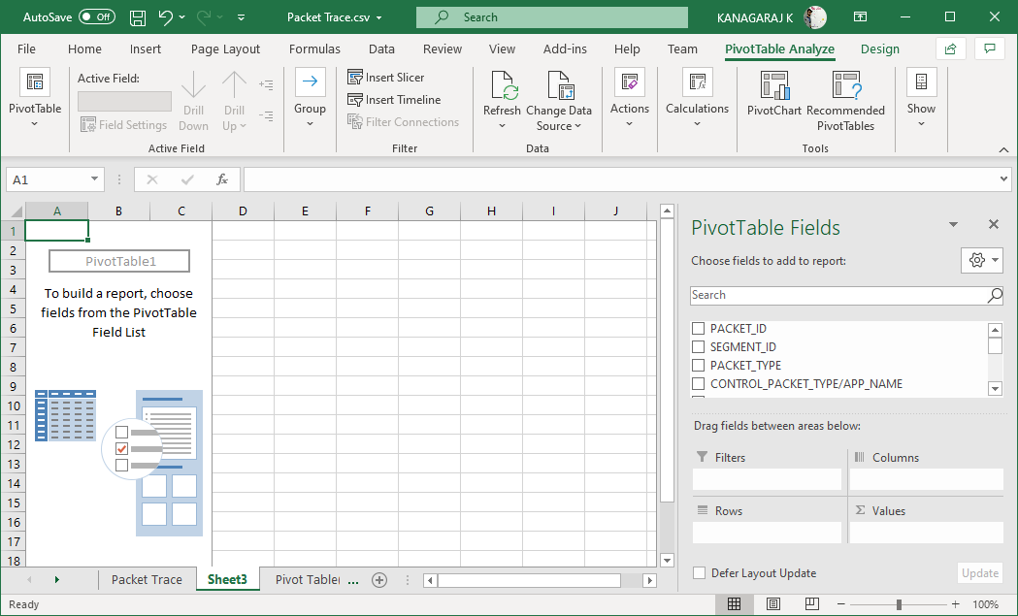Viewport: 1018px width, 616px height.
Task: Click the horizontal scrollbar right arrow
Action: tap(649, 580)
